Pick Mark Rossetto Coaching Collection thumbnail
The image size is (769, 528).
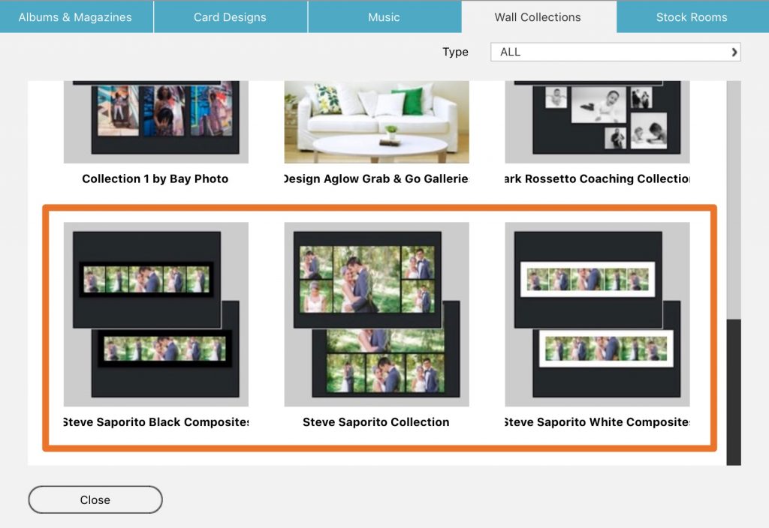tap(597, 122)
